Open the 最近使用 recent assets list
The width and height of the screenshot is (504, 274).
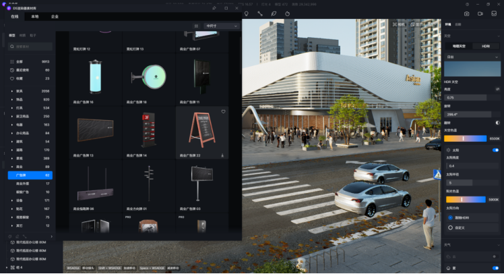pos(29,70)
